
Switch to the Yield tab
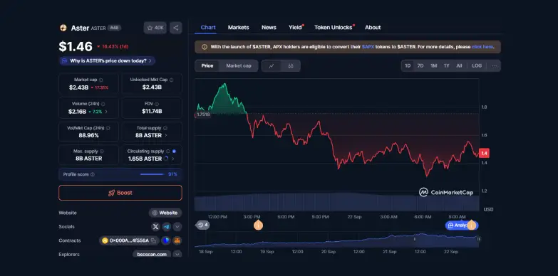tap(295, 27)
